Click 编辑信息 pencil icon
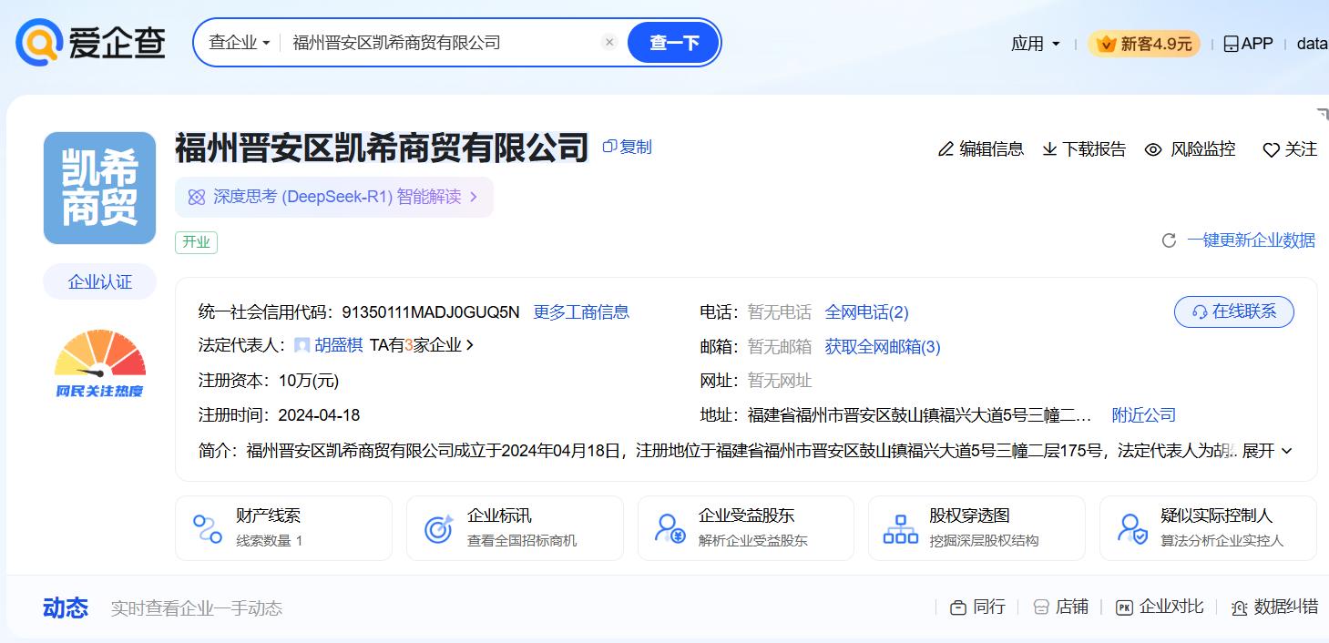This screenshot has width=1329, height=643. pyautogui.click(x=980, y=149)
